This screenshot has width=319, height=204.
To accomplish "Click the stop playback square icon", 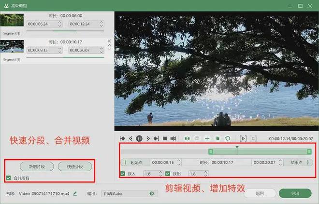I will click(x=165, y=138).
